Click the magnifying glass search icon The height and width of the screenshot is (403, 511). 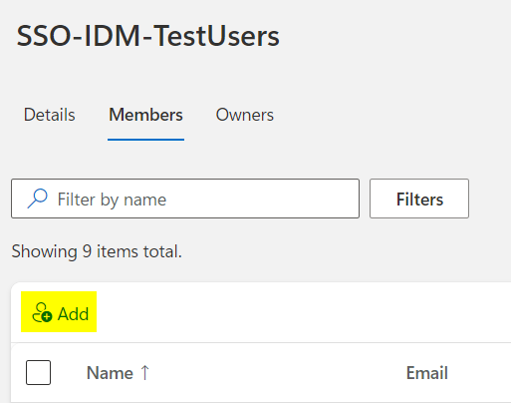click(37, 199)
